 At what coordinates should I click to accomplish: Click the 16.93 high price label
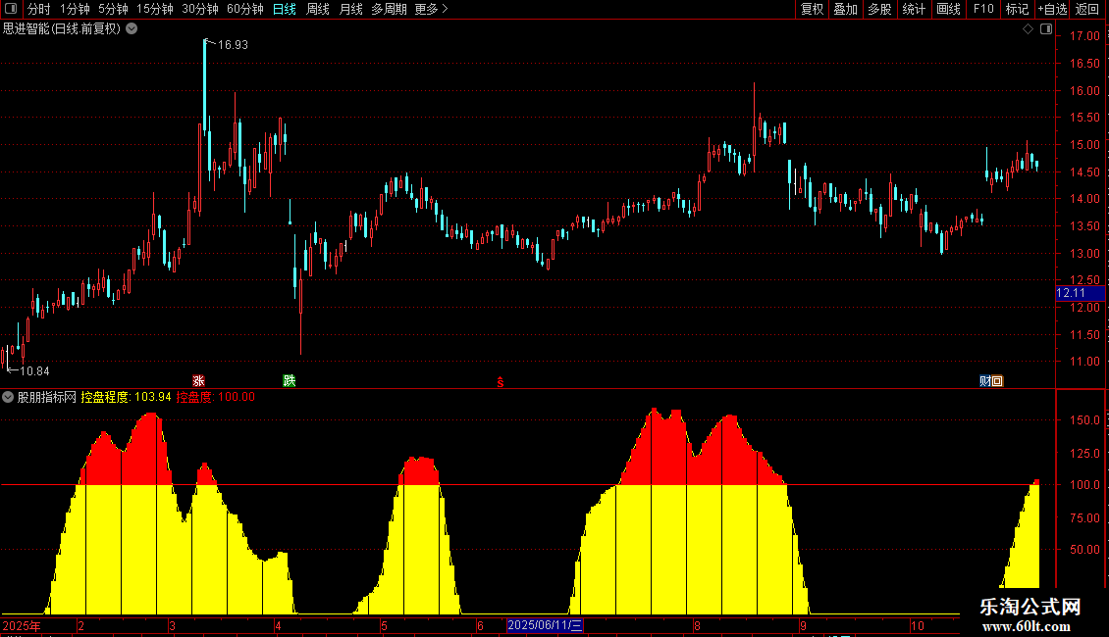233,45
